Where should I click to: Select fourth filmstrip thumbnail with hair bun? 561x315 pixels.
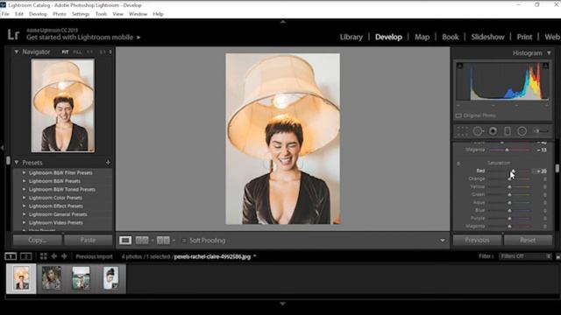pyautogui.click(x=110, y=278)
